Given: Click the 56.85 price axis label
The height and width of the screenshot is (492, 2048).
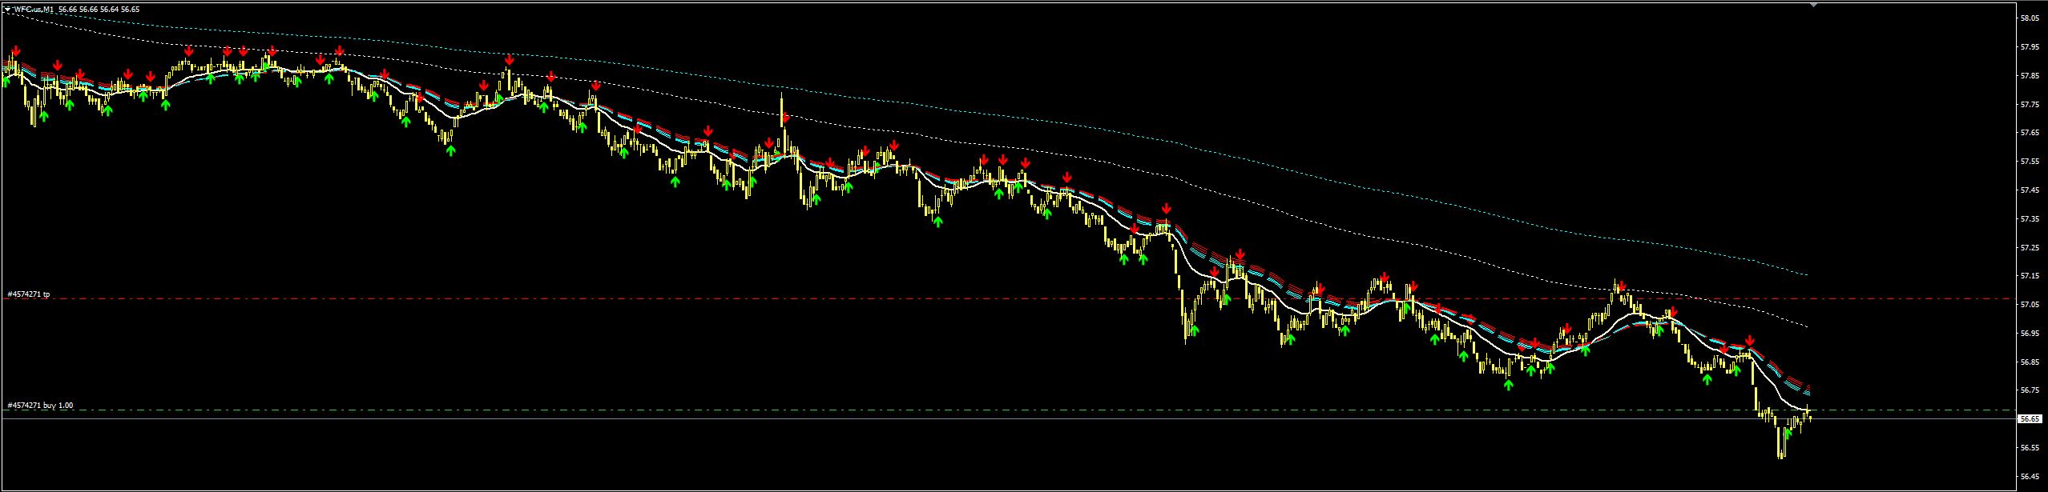Looking at the screenshot, I should pyautogui.click(x=2029, y=362).
